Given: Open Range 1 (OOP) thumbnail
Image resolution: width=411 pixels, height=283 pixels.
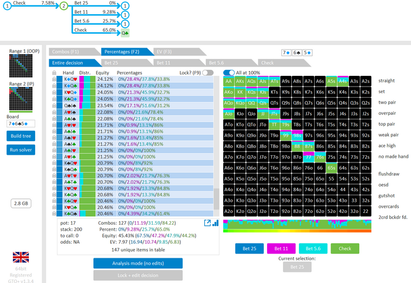Looking at the screenshot, I should 21,66.
